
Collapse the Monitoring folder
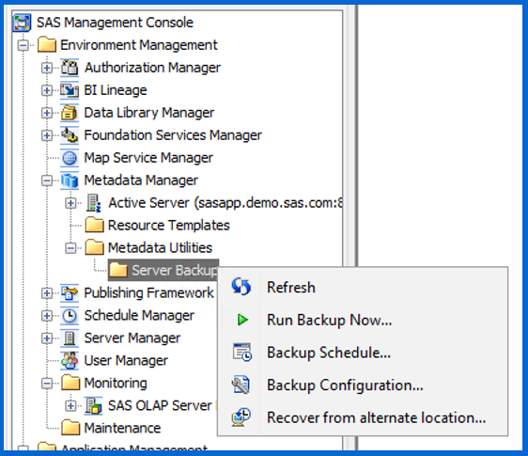[x=47, y=384]
